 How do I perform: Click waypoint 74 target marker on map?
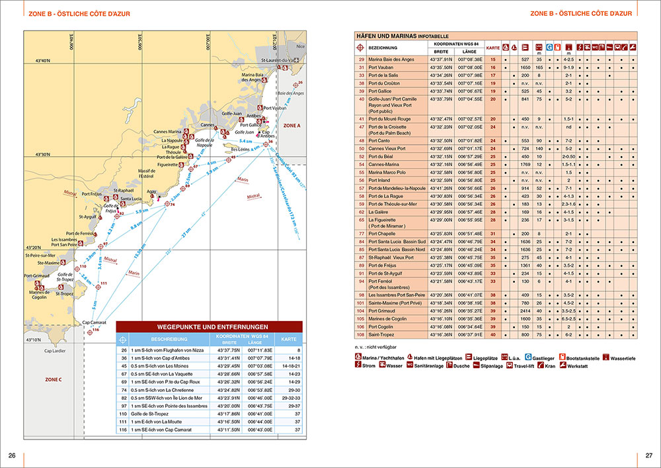(x=165, y=205)
